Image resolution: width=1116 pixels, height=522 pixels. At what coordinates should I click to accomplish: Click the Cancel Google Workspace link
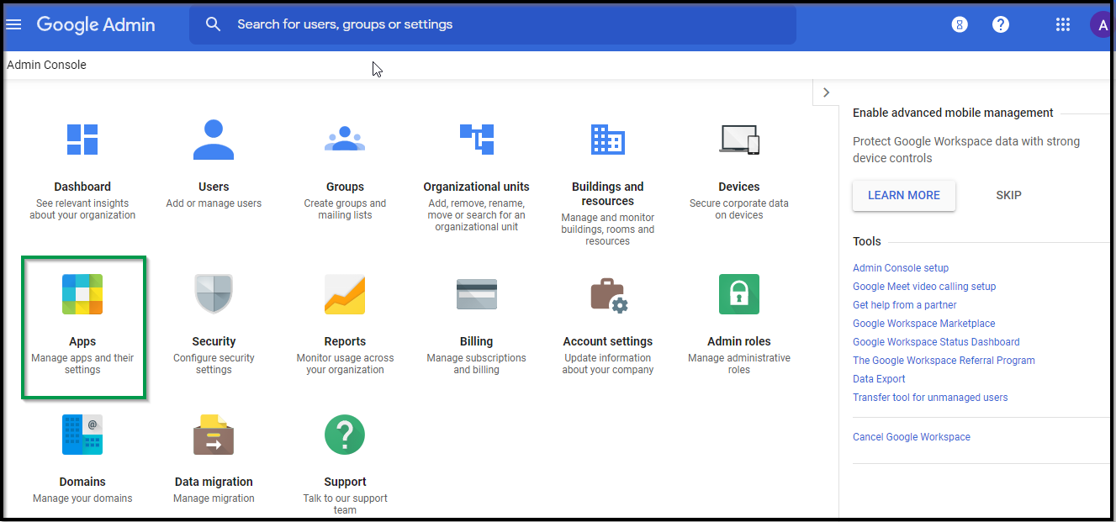(x=912, y=437)
